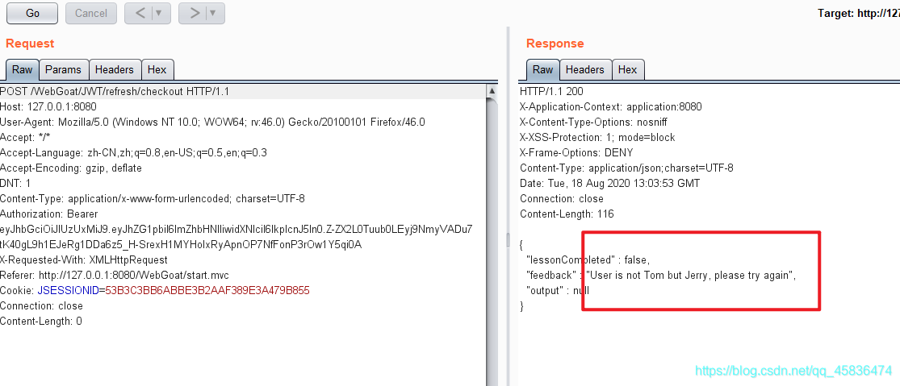Click the HTTP/1.1 200 status line
This screenshot has width=900, height=386.
pos(551,92)
